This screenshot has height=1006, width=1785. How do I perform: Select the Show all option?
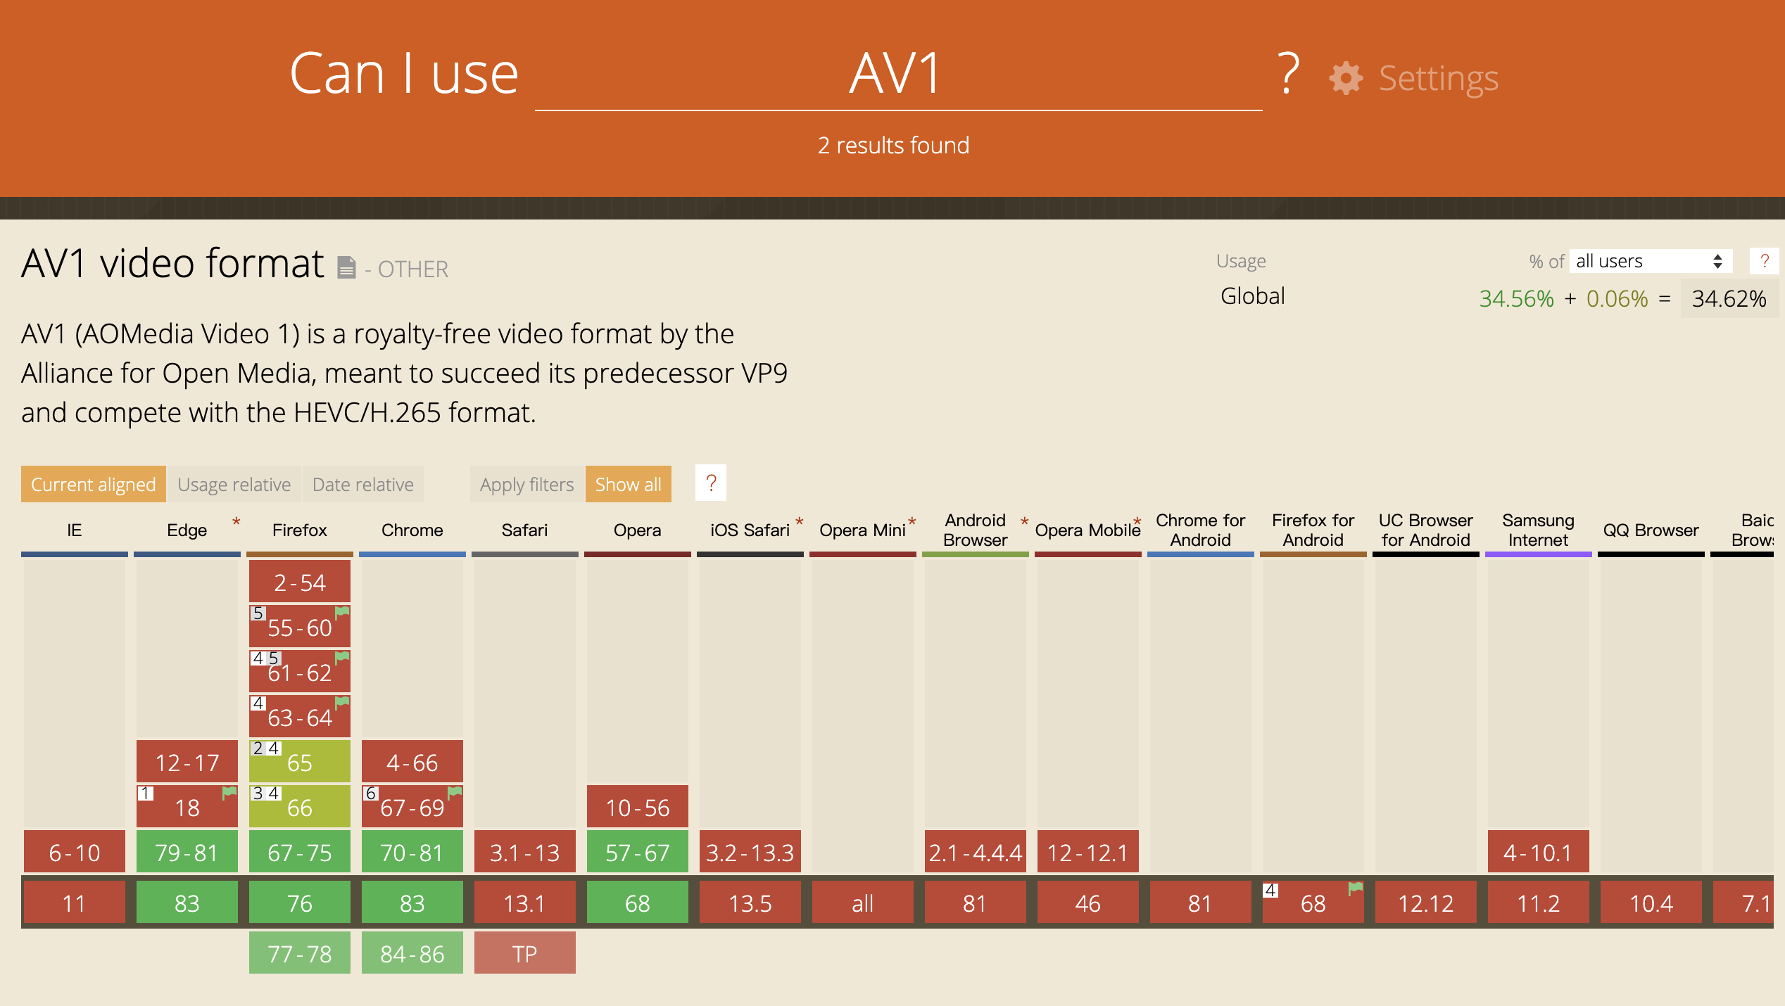628,485
